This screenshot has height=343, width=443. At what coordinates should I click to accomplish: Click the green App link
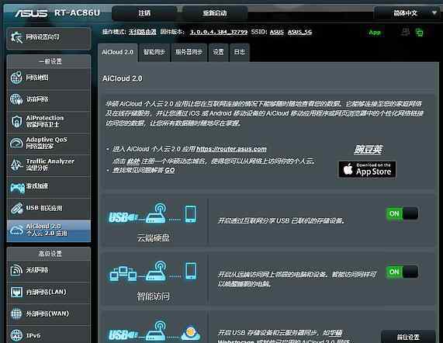tap(375, 33)
